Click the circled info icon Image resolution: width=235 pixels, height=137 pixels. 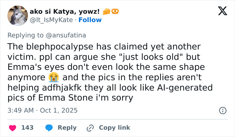222,110
